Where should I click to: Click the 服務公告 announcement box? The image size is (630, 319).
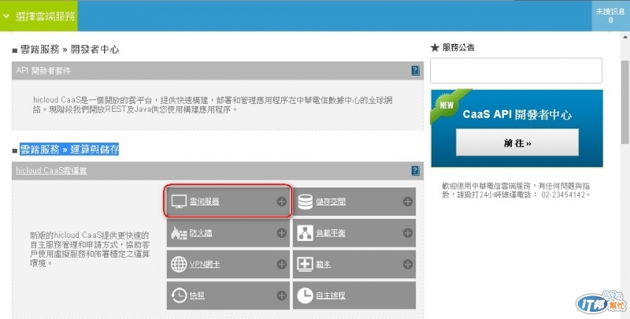click(516, 70)
